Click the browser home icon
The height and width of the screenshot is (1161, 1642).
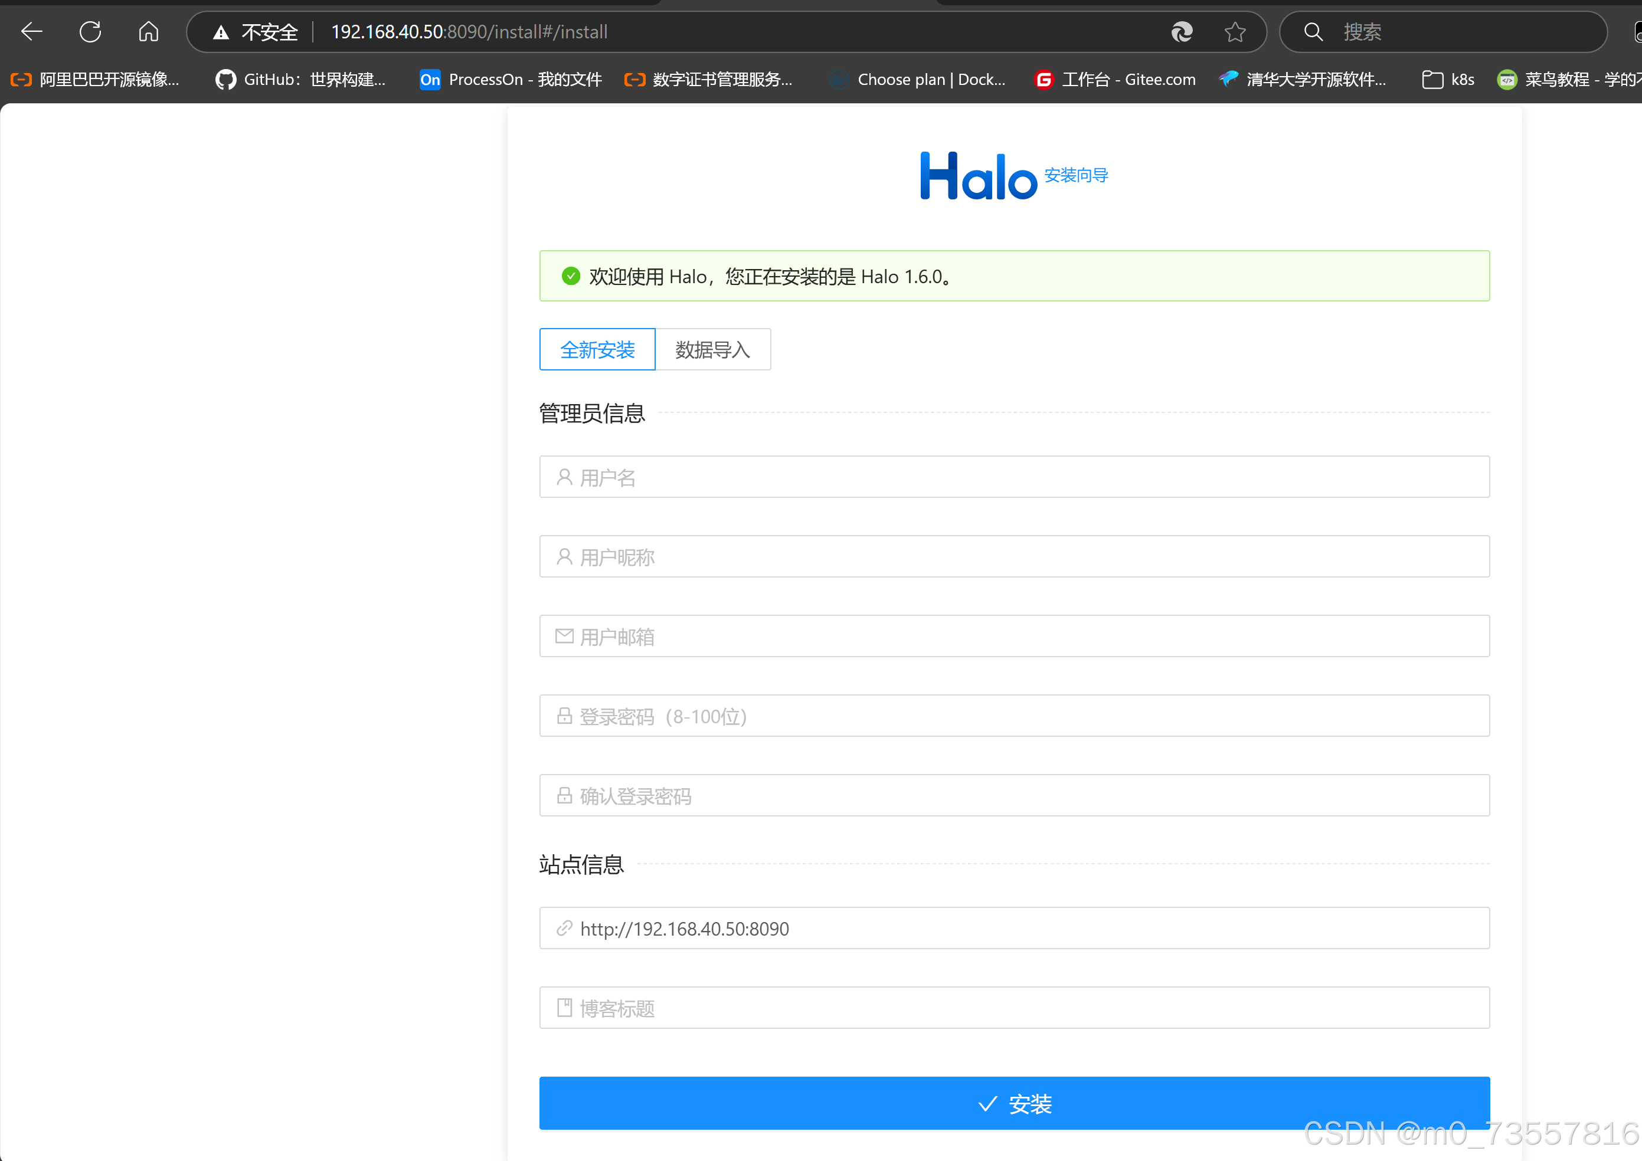(x=148, y=31)
